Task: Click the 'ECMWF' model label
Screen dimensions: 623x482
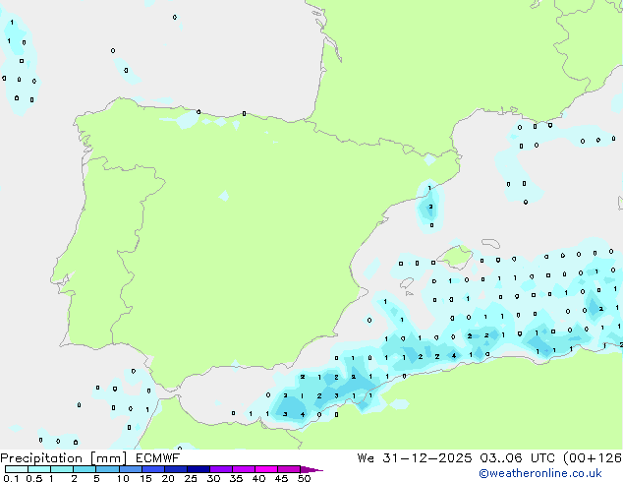Action: pos(158,458)
